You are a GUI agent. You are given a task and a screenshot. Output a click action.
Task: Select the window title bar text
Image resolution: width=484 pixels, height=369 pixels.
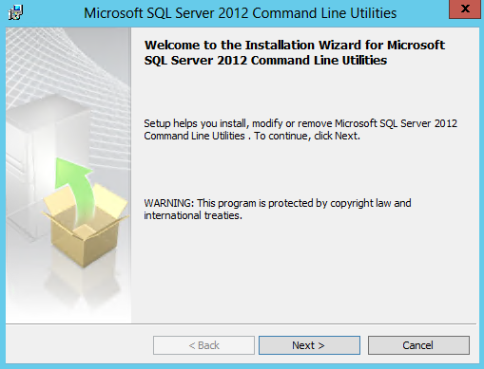pyautogui.click(x=240, y=13)
